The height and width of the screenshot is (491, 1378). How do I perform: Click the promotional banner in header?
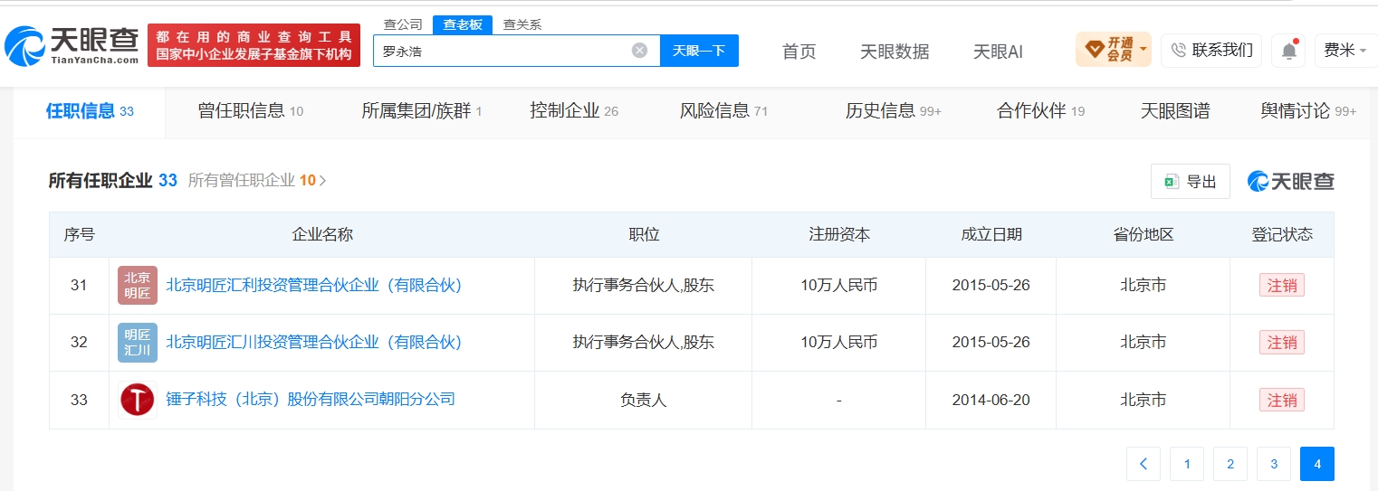coord(254,45)
